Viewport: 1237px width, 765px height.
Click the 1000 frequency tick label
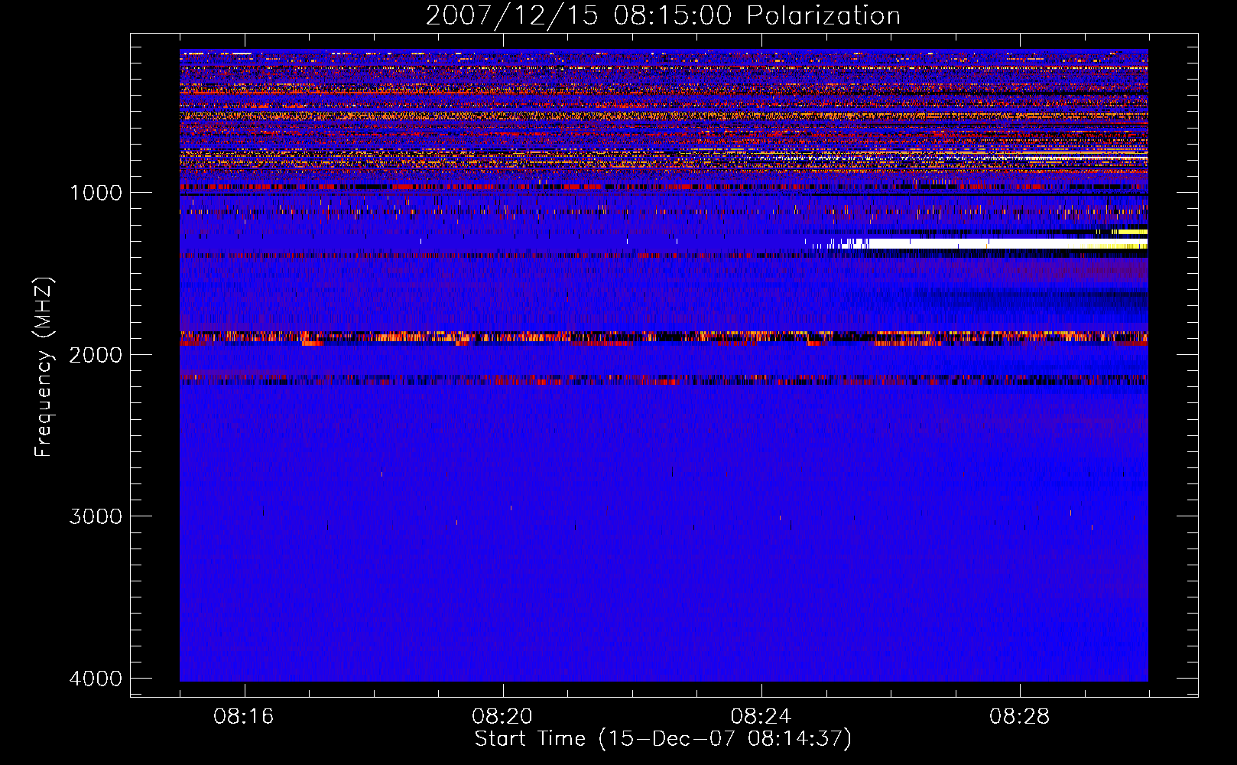coord(96,192)
